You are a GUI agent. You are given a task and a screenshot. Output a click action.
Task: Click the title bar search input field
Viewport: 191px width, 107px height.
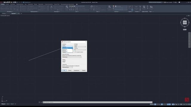point(155,2)
